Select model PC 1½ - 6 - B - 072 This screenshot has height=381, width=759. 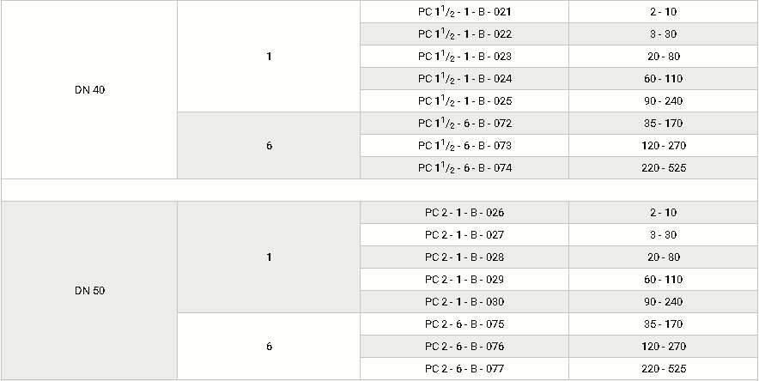pyautogui.click(x=465, y=123)
